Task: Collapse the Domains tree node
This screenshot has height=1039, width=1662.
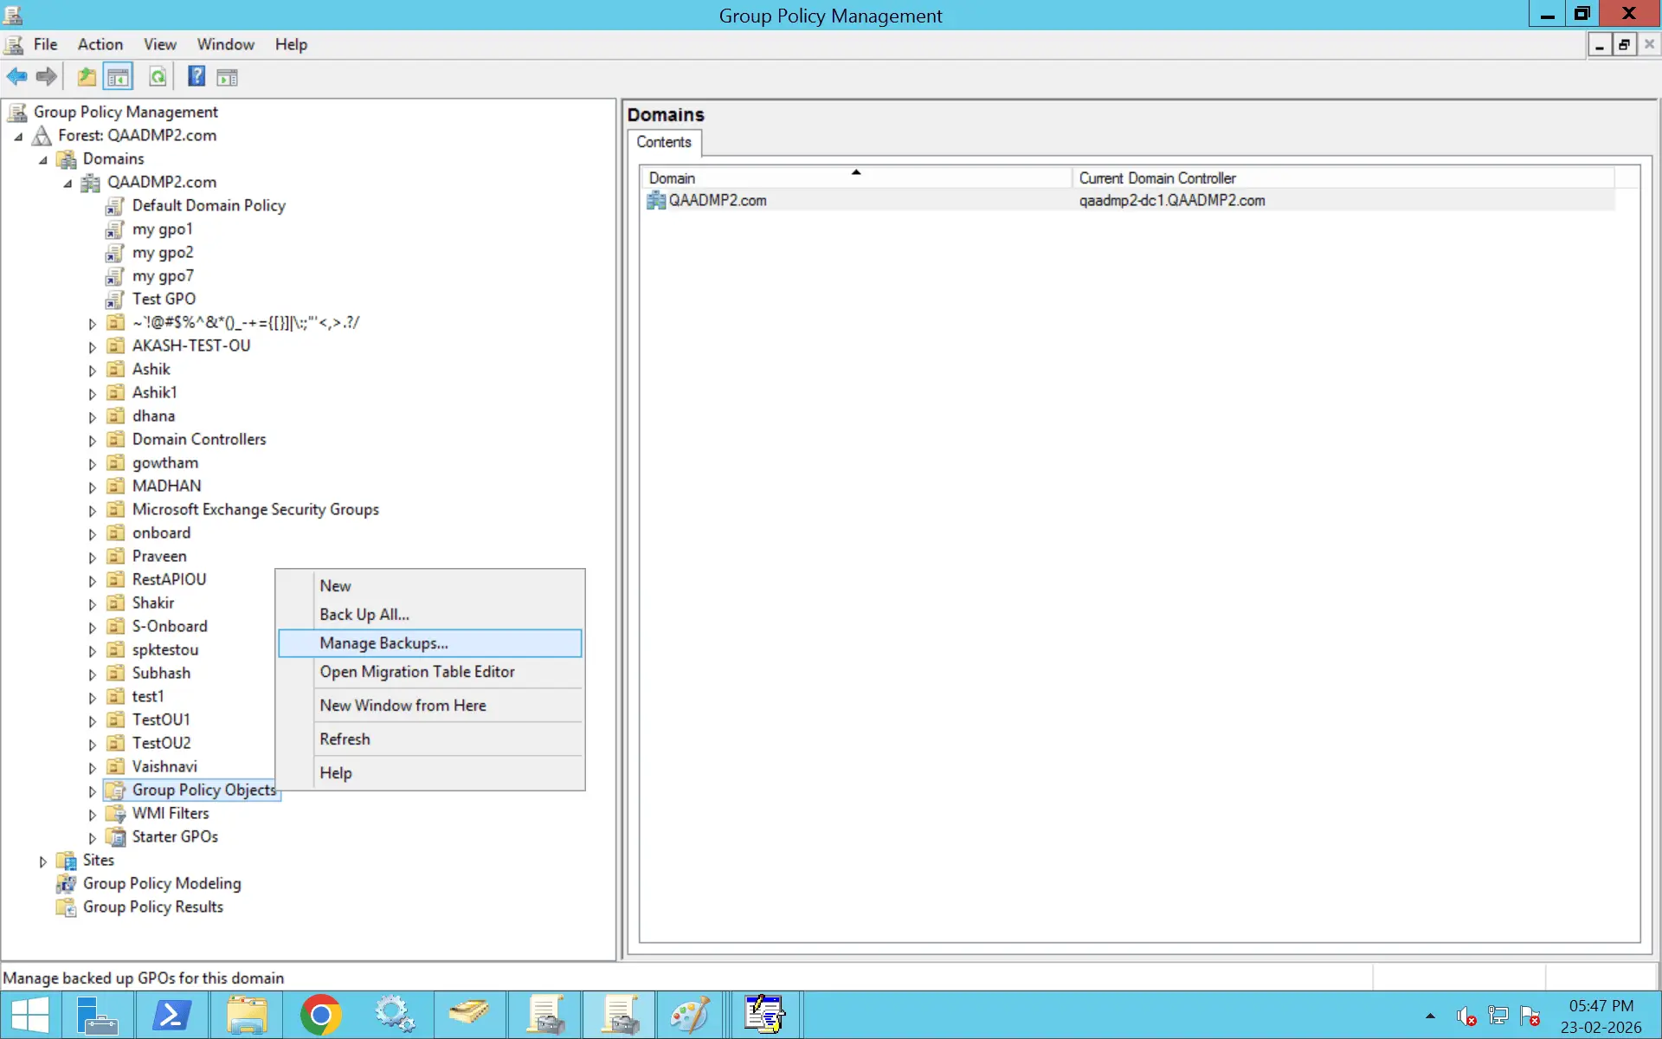Action: tap(42, 159)
